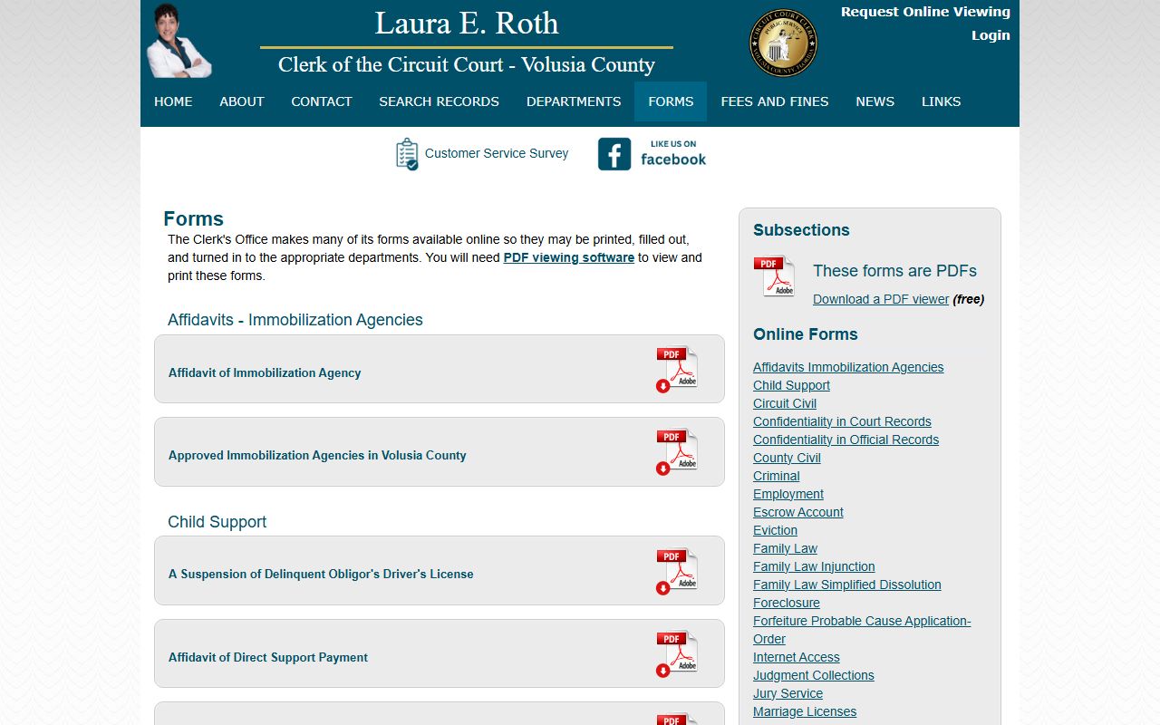The width and height of the screenshot is (1160, 725).
Task: Jump to Criminal forms link
Action: [777, 476]
